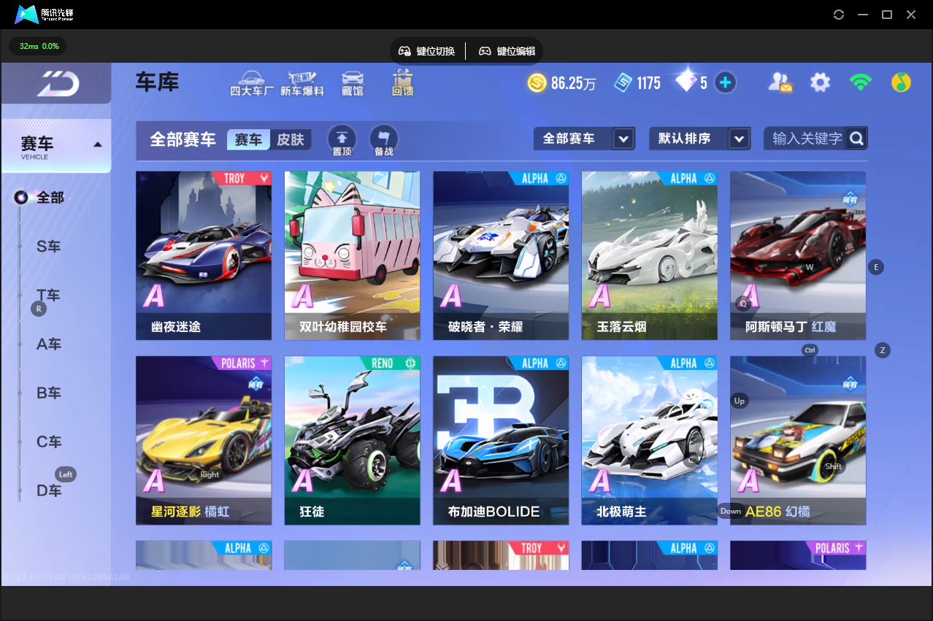The image size is (933, 621).
Task: Select the 破晓者·荣耀 car card
Action: point(501,255)
